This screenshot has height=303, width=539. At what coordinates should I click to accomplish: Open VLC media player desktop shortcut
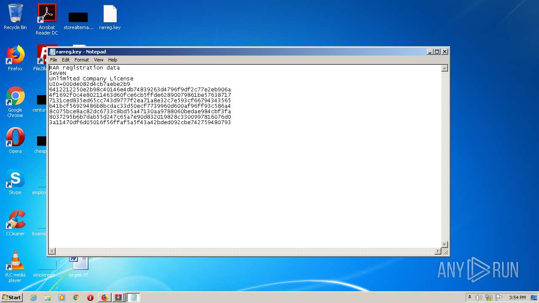tap(15, 267)
